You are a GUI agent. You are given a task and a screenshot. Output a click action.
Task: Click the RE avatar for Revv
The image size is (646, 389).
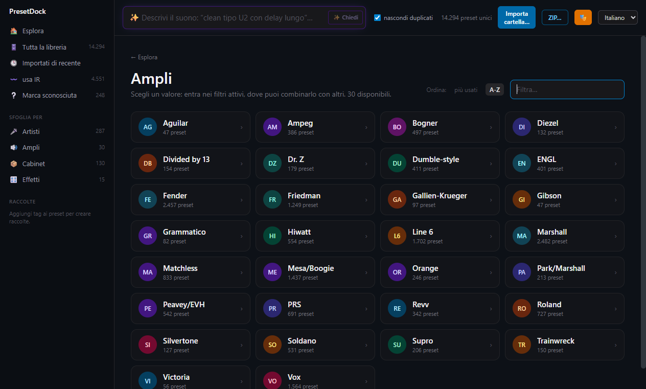pos(397,309)
